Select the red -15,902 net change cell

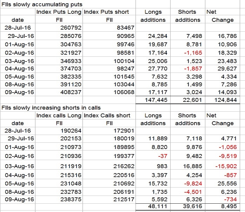224,166
